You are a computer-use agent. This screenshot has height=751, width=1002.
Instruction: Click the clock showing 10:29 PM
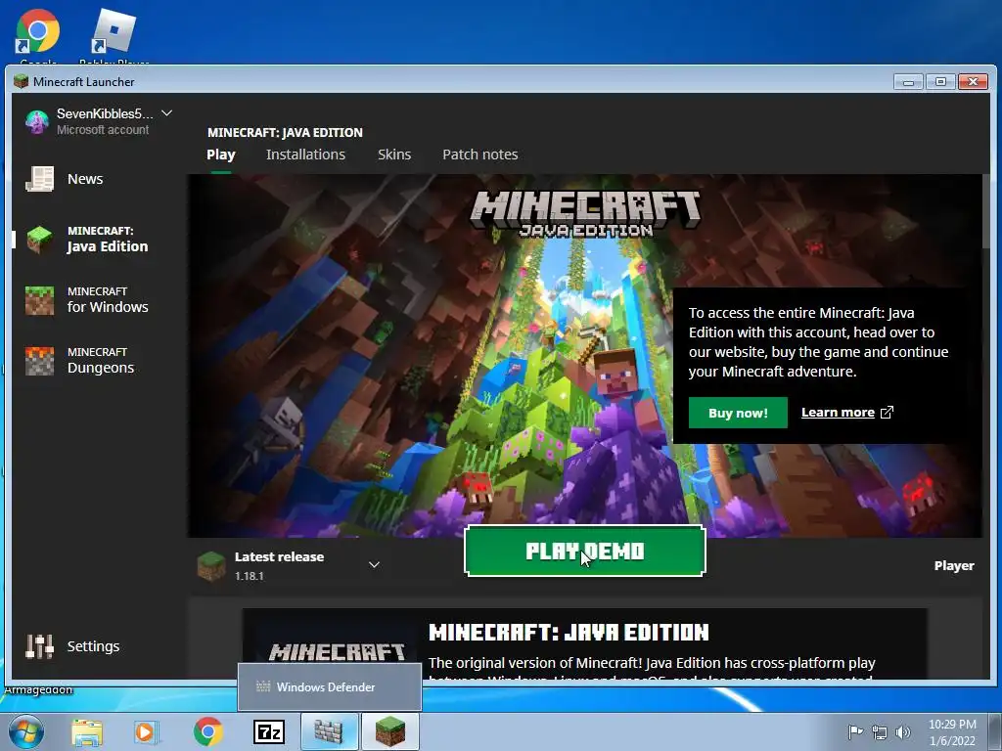[x=952, y=725]
